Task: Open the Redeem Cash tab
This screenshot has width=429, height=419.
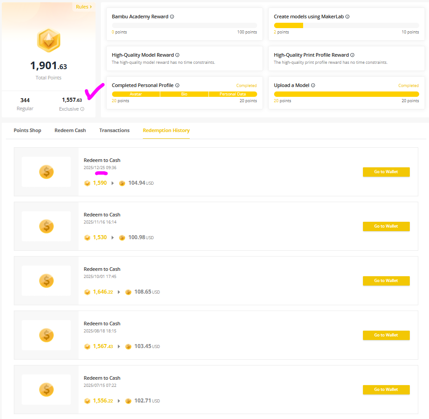Action: [70, 130]
